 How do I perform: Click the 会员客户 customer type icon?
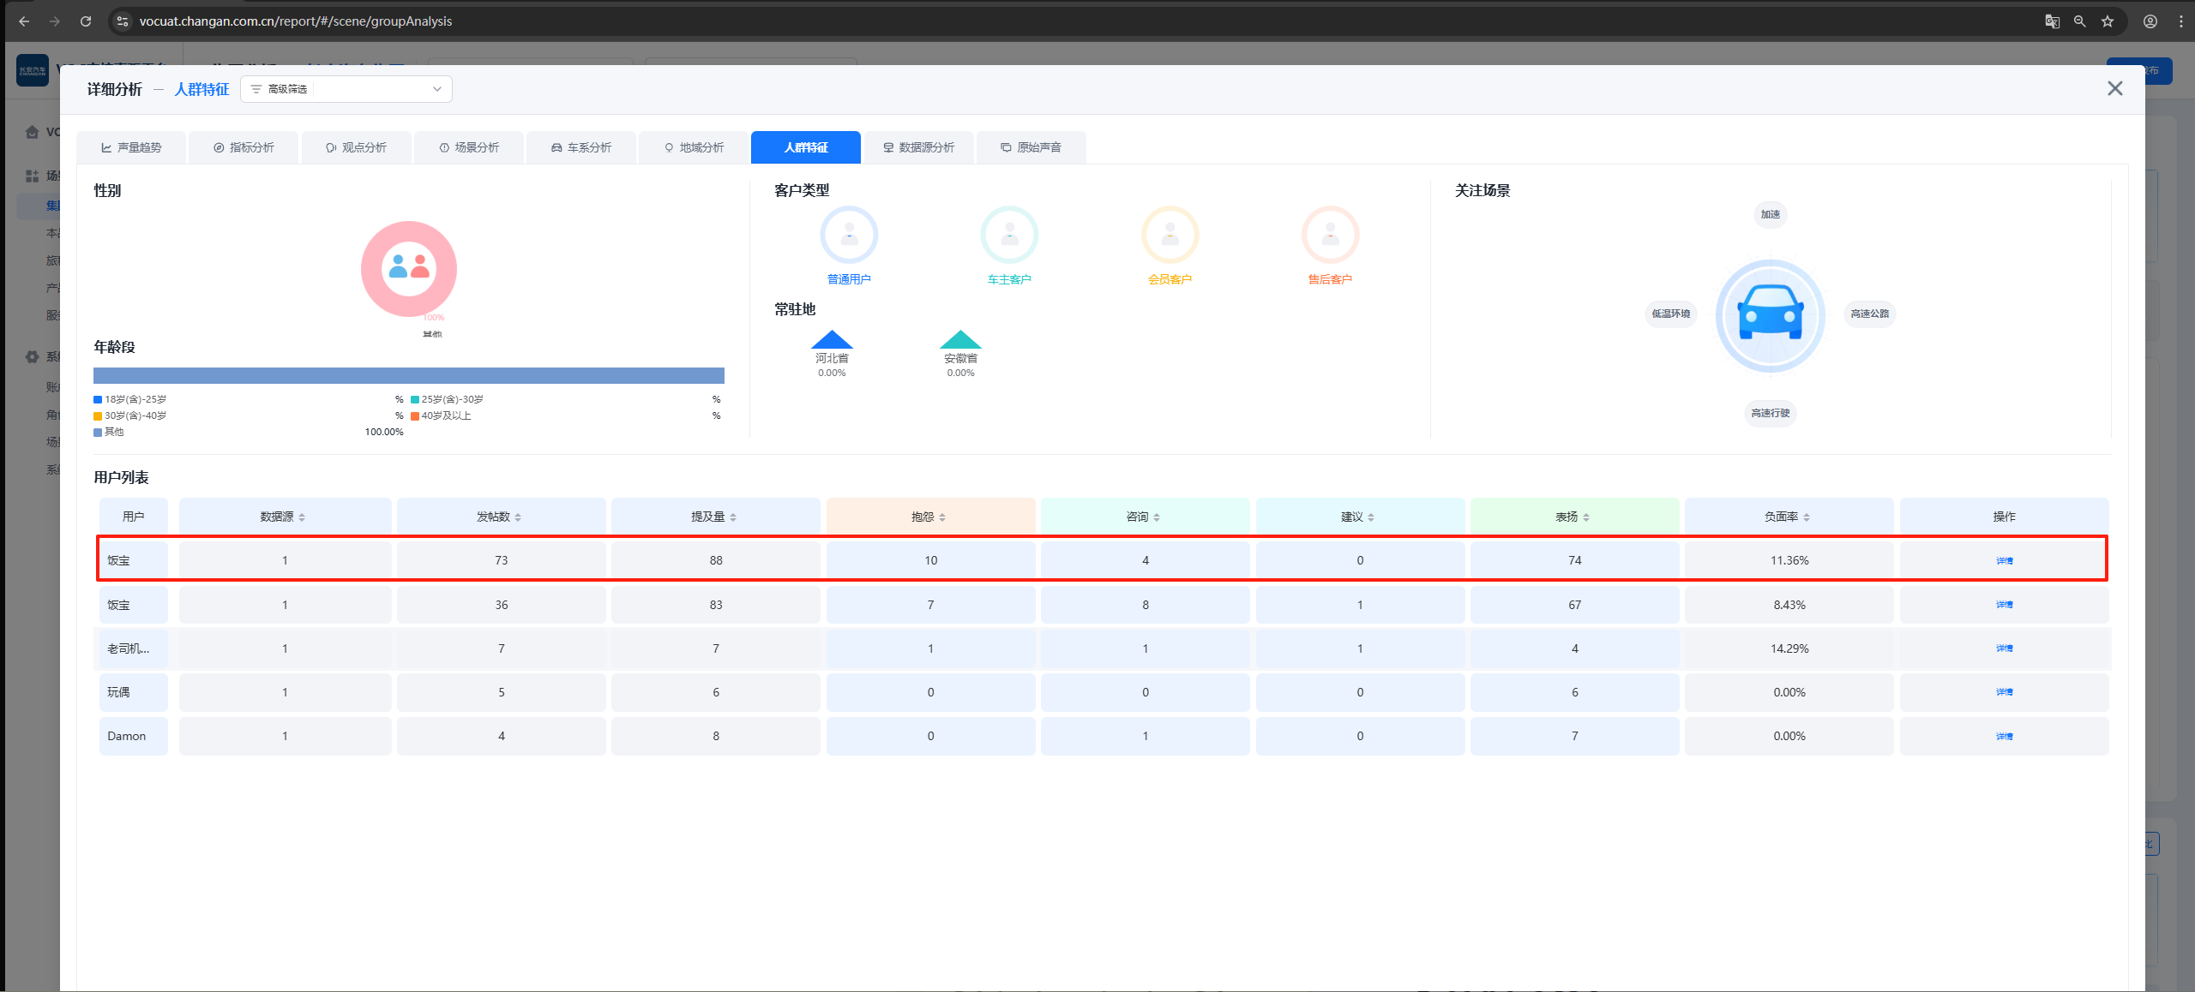1170,235
